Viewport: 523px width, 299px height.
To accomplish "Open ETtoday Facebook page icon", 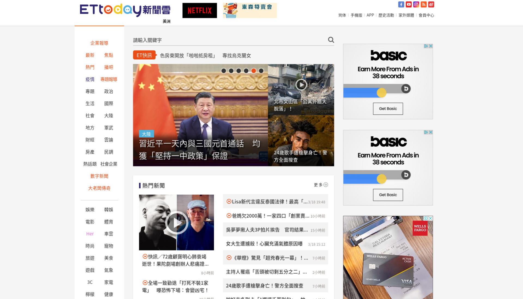I will (401, 4).
